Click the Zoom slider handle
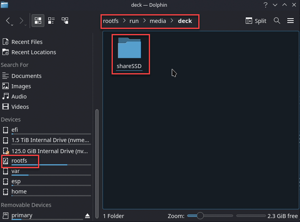 (200, 216)
